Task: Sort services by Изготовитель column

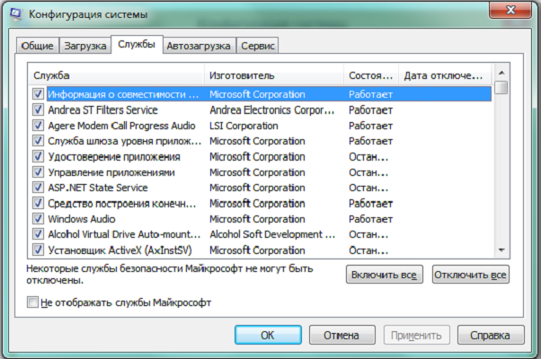Action: [x=273, y=75]
